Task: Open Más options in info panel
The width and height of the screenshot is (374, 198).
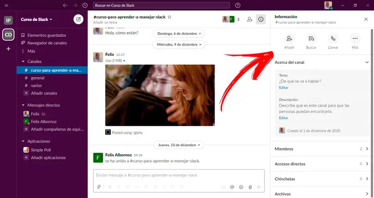Action: pos(355,41)
